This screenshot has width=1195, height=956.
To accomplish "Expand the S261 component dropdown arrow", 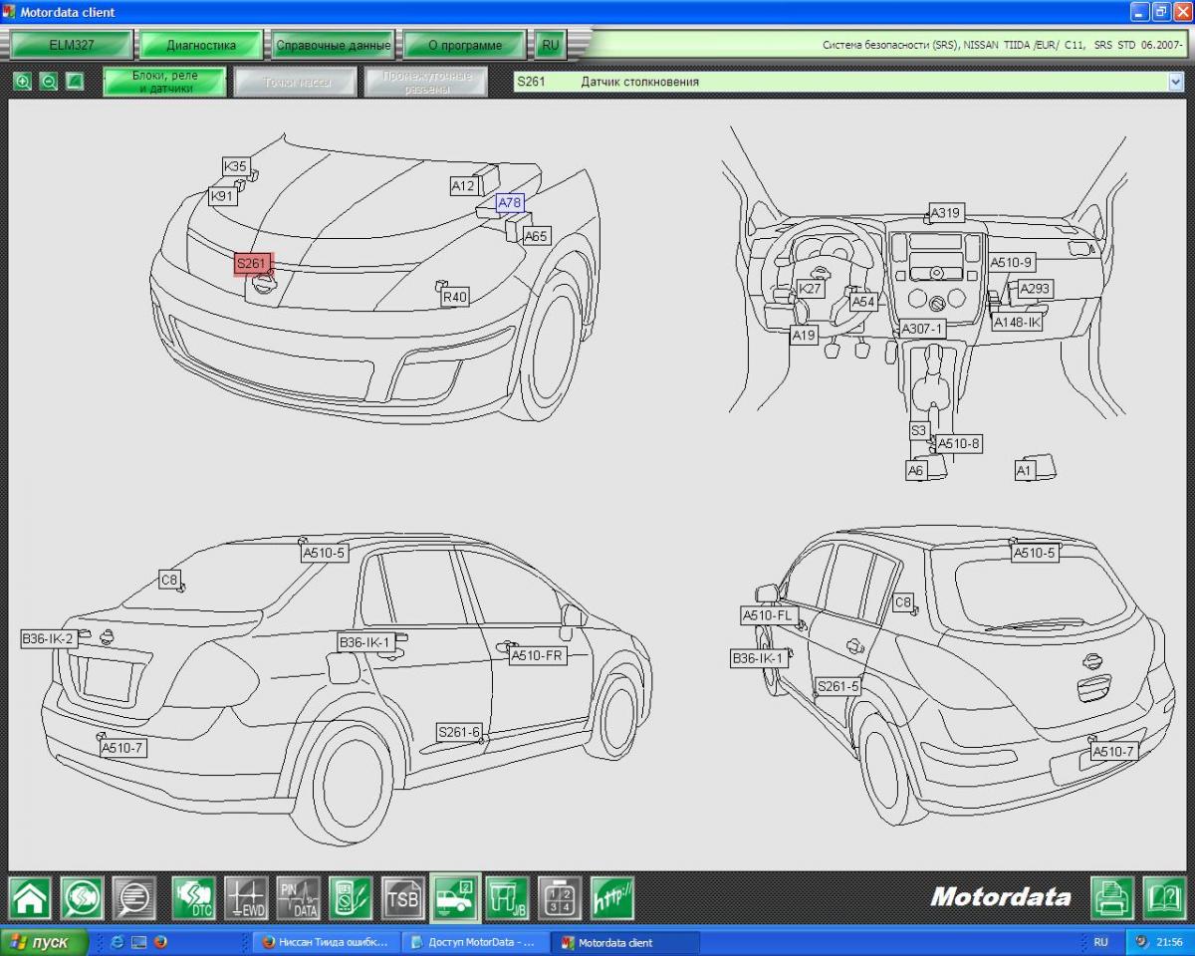I will [1176, 82].
